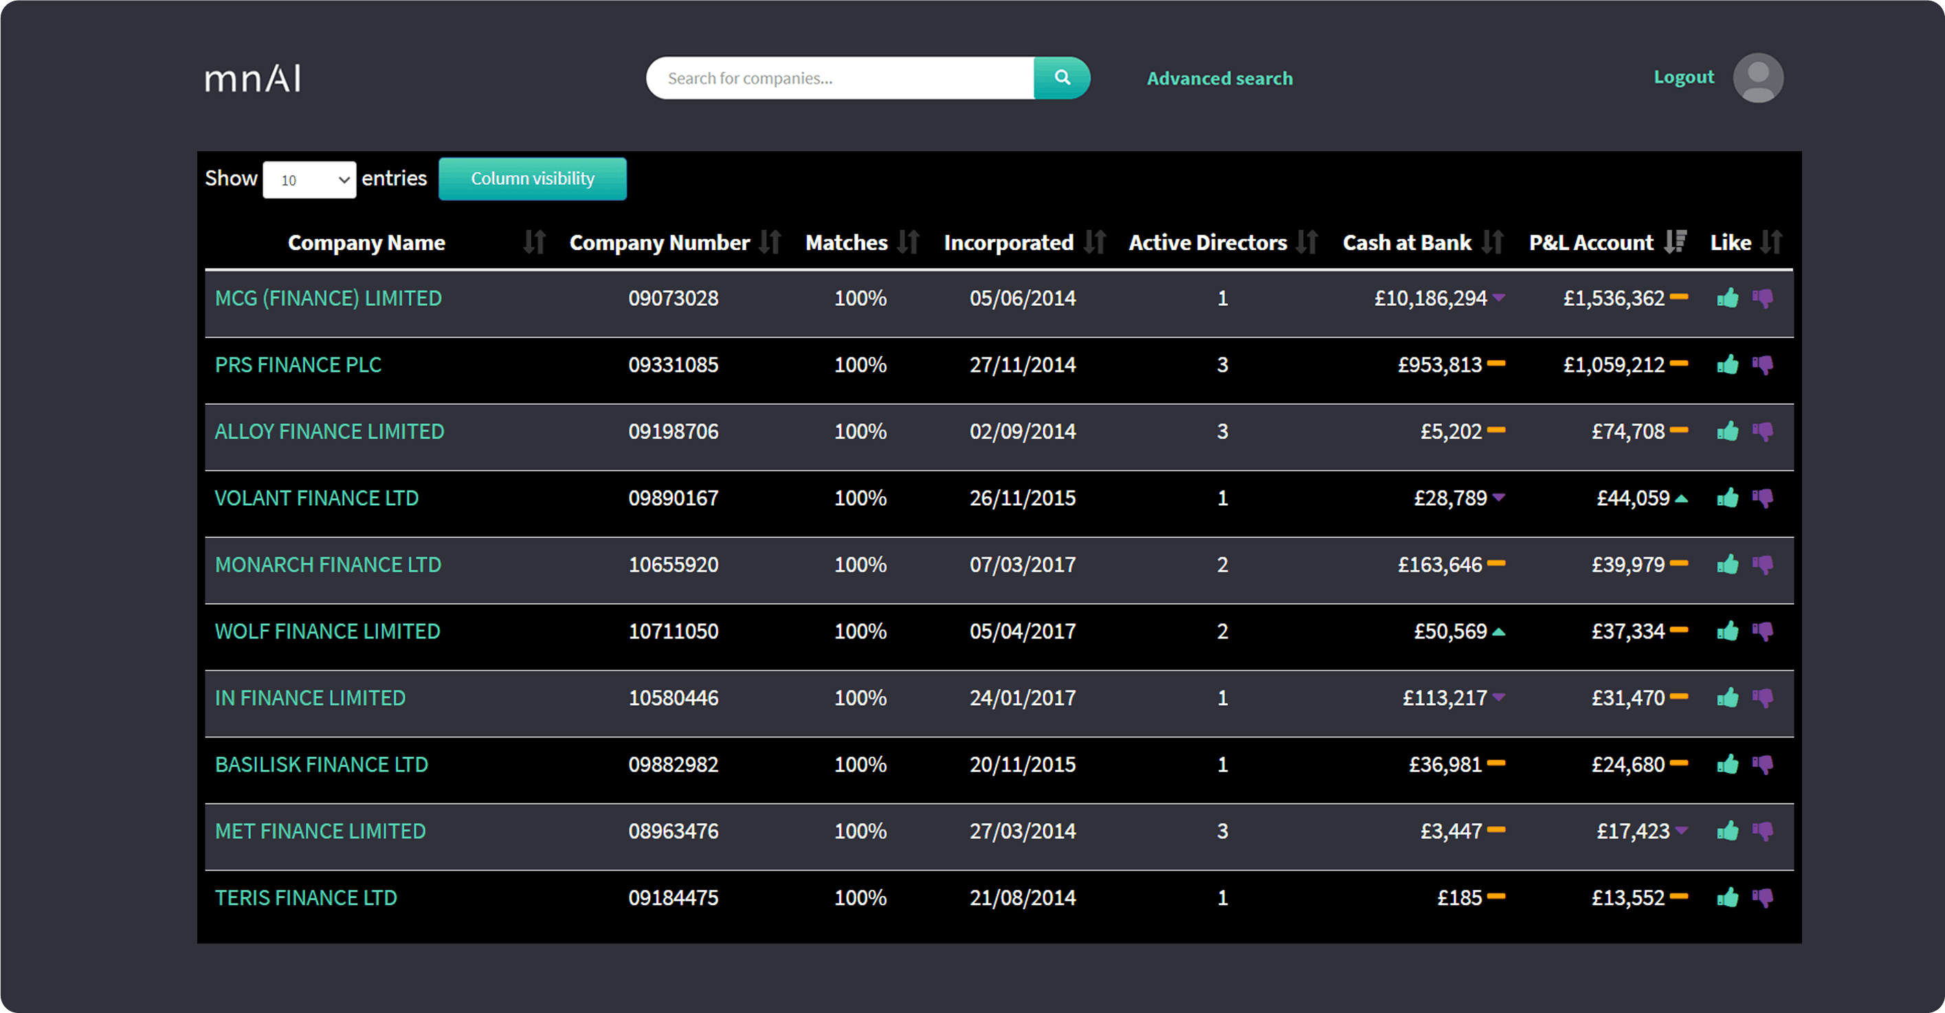The height and width of the screenshot is (1013, 1945).
Task: Open Advanced search link
Action: 1219,78
